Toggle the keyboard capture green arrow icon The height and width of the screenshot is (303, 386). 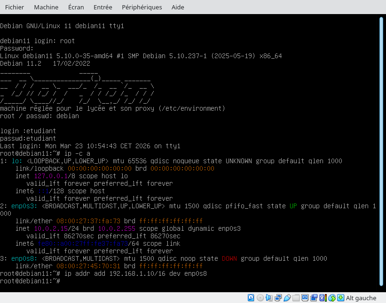(x=340, y=298)
